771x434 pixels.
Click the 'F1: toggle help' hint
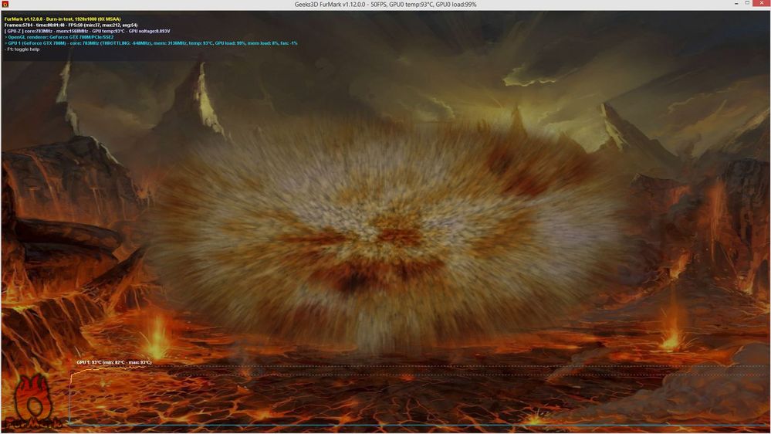22,49
